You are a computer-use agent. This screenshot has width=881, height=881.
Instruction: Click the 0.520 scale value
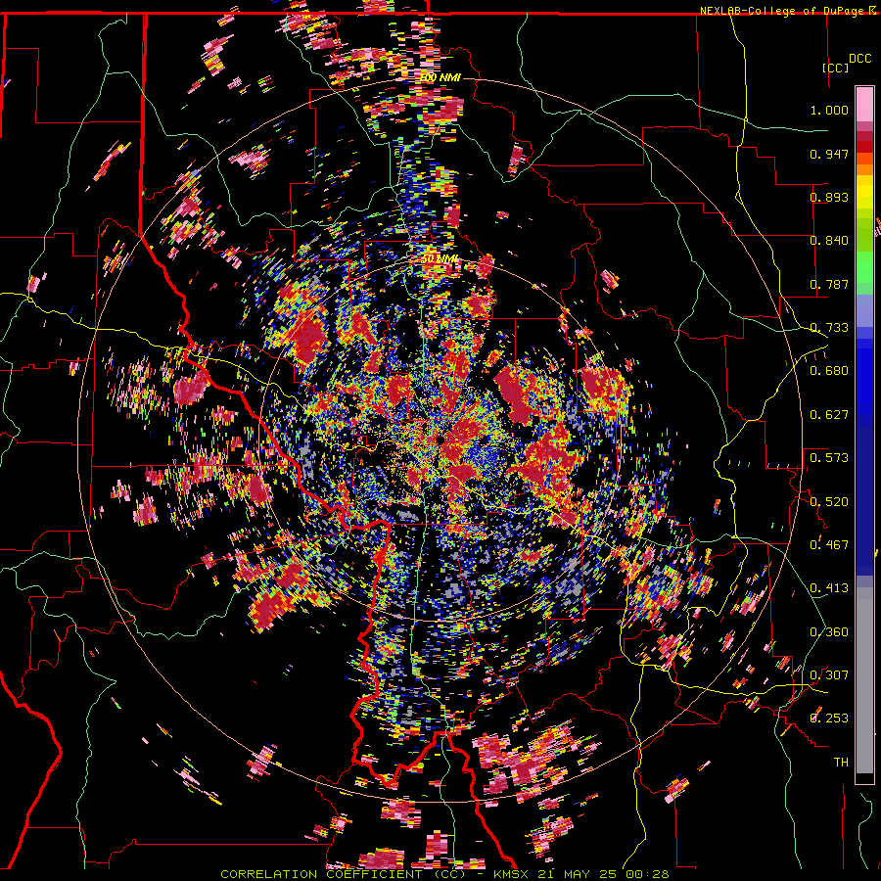pyautogui.click(x=829, y=501)
